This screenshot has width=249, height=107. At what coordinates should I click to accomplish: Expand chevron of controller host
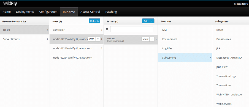(102, 30)
